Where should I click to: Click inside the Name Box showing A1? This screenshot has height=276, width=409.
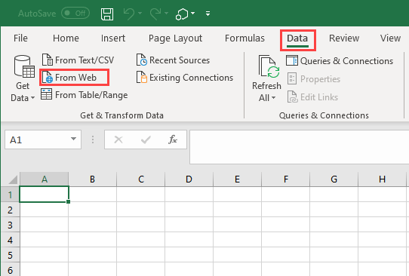coord(38,140)
